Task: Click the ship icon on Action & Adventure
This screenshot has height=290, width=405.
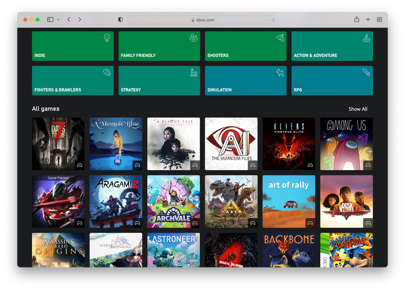Action: 367,38
